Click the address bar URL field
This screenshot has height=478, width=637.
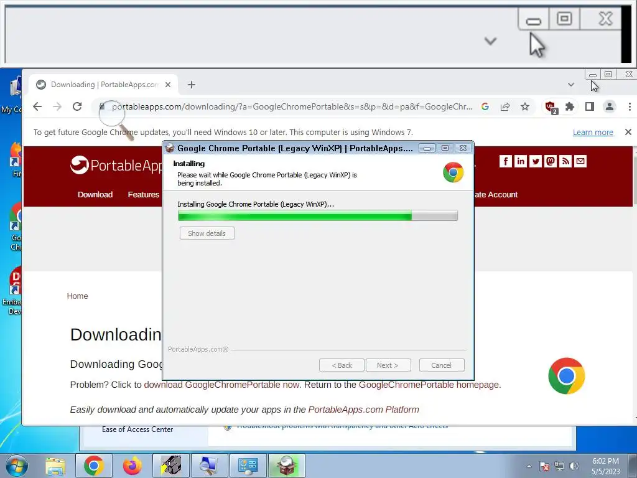tap(292, 106)
